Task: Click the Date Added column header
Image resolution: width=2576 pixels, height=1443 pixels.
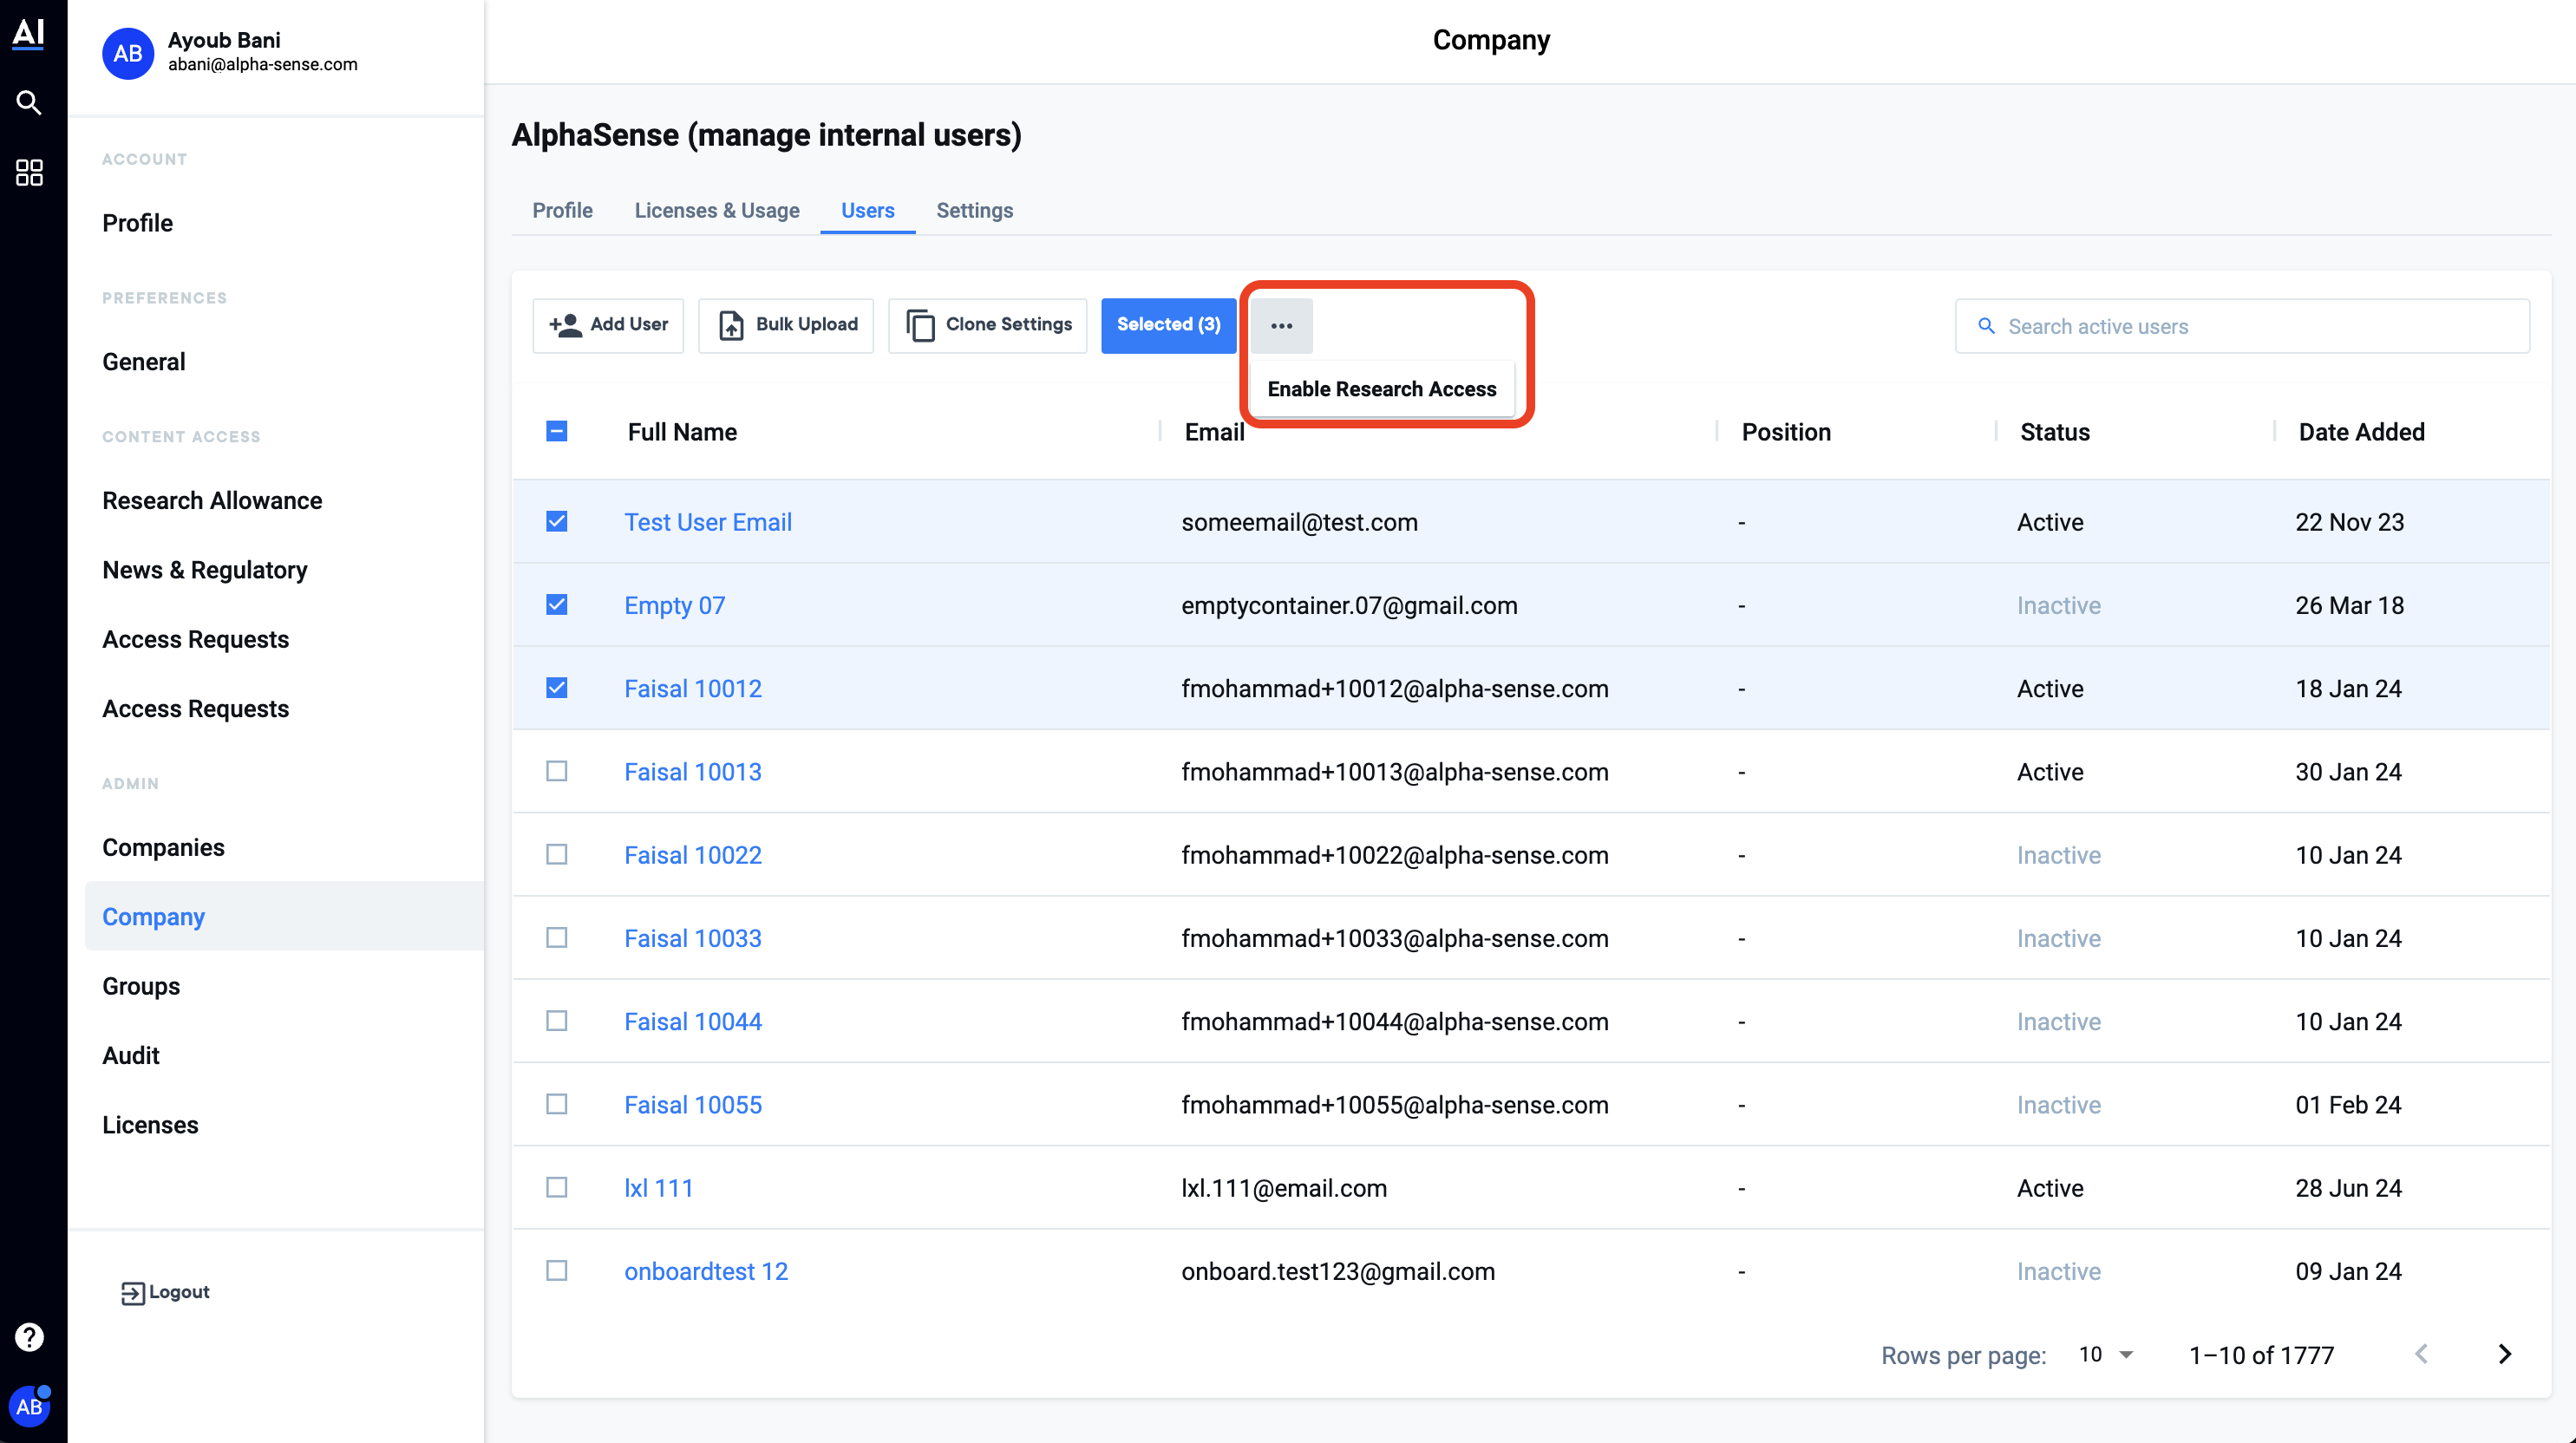Action: pyautogui.click(x=2361, y=432)
